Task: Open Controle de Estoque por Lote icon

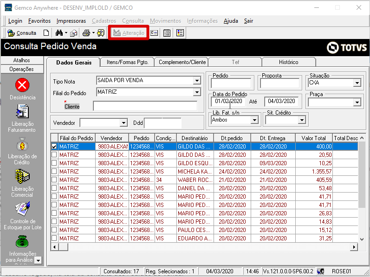Action: click(x=23, y=209)
